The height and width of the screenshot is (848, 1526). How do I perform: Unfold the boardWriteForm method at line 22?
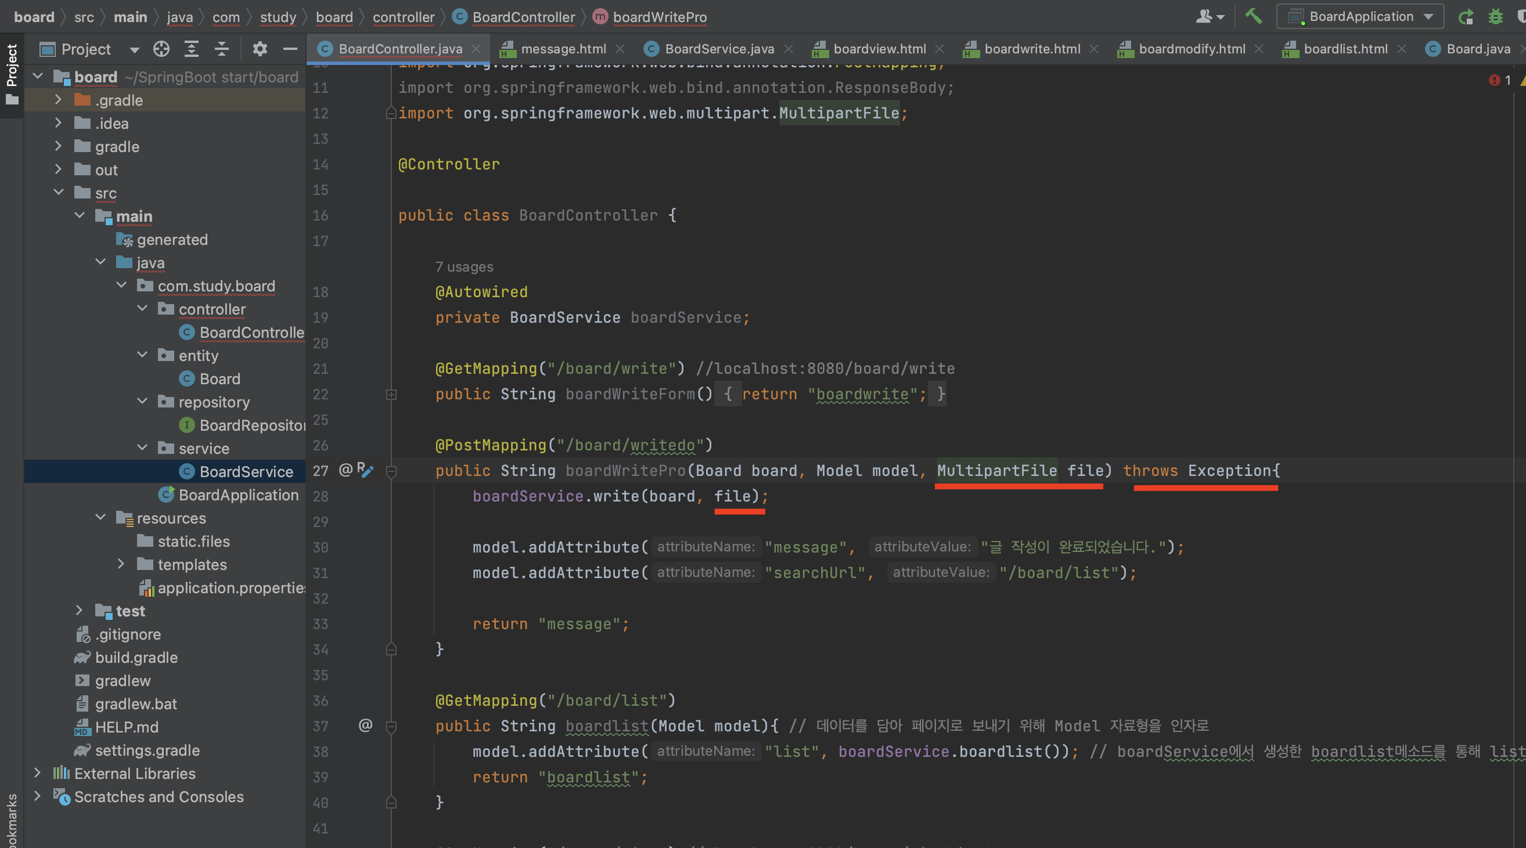[x=391, y=394]
